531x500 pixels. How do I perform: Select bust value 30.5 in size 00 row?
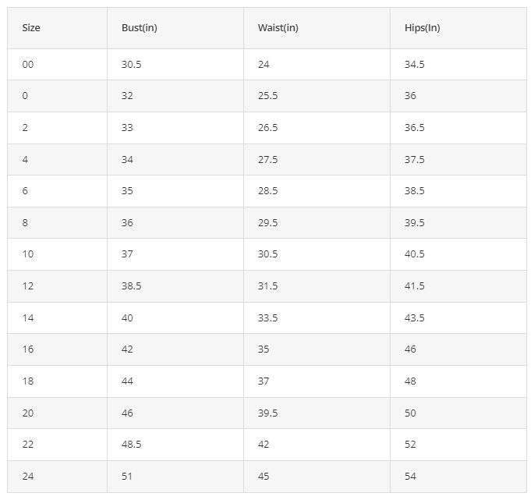point(132,65)
